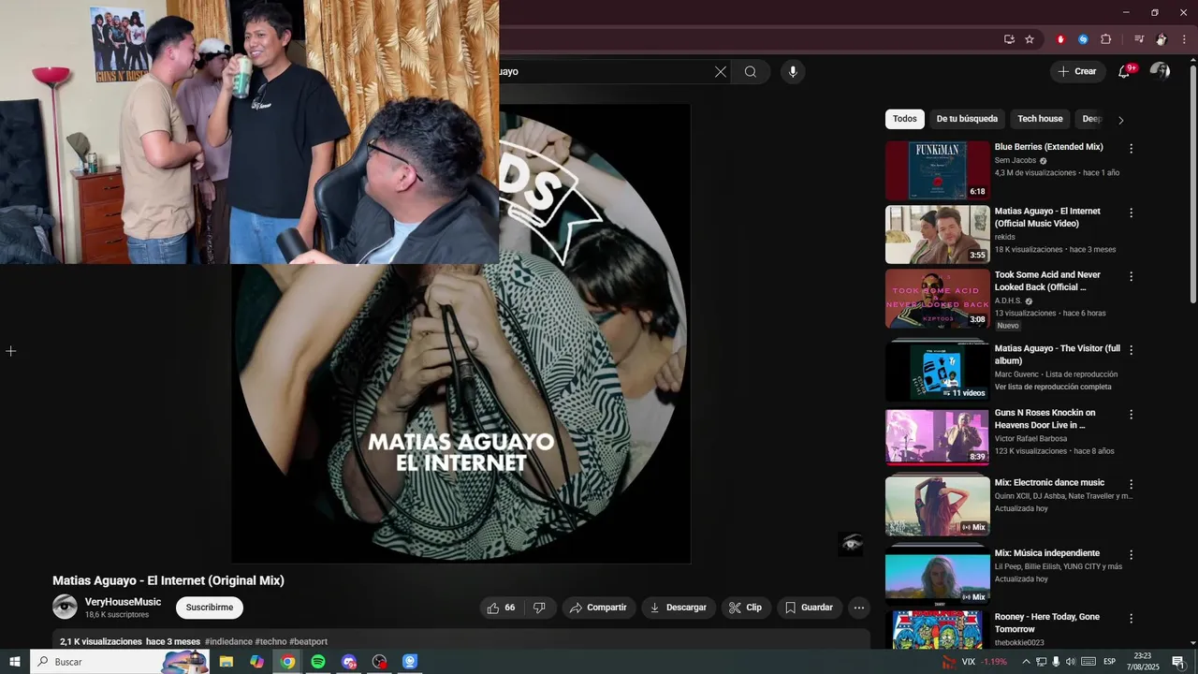Image resolution: width=1198 pixels, height=674 pixels.
Task: Open Spotify from the taskbar
Action: 318,662
